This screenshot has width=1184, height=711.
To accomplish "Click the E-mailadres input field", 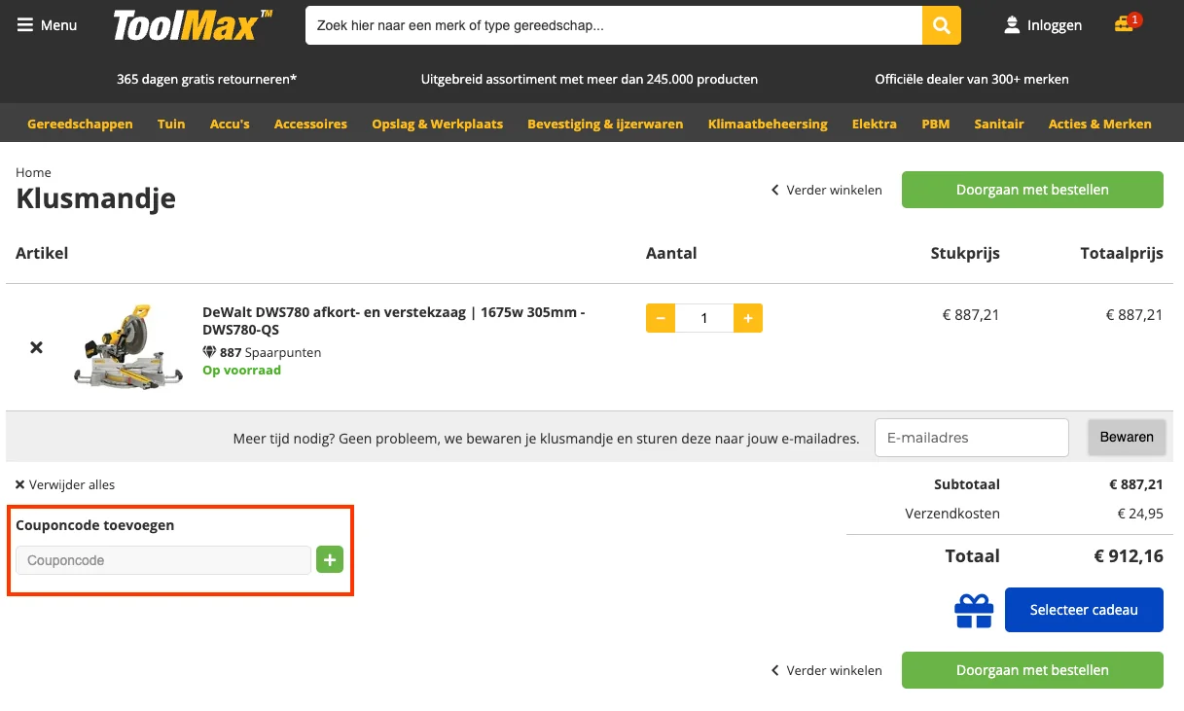I will pos(970,438).
